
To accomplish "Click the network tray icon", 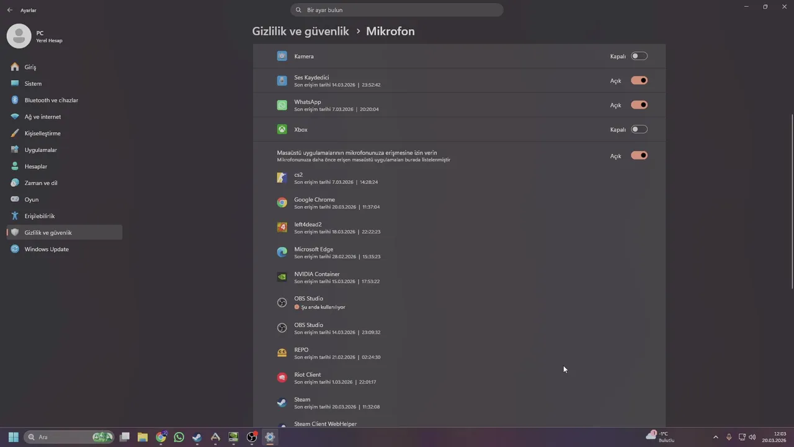I will tap(742, 437).
